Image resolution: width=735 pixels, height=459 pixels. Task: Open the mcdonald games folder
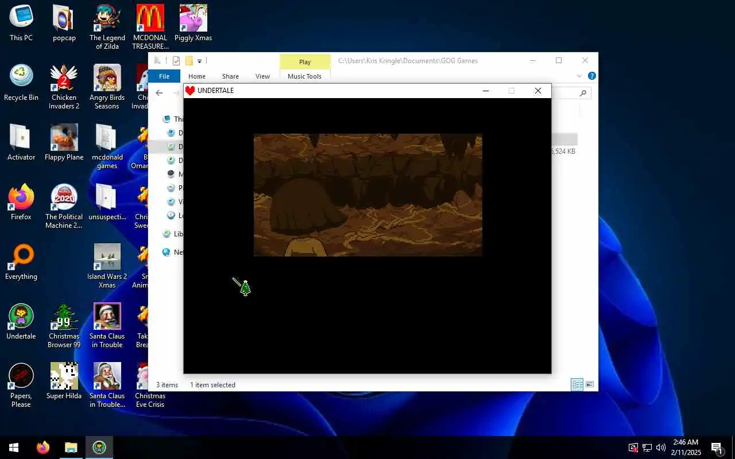coord(107,147)
